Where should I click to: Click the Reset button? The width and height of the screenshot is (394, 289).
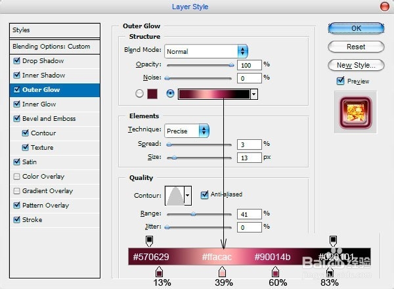(x=356, y=47)
